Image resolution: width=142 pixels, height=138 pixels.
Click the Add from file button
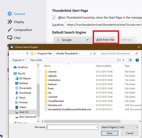click(x=105, y=40)
